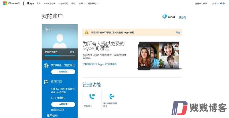The image size is (229, 118).
Task: Click the 6.77 英镑/月 price text
Action: pos(58,98)
